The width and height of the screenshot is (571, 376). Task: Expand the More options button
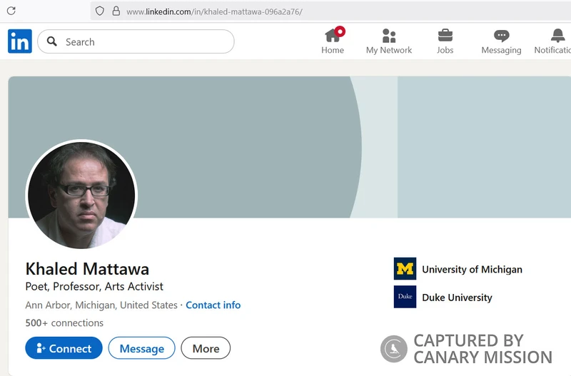[x=206, y=348]
